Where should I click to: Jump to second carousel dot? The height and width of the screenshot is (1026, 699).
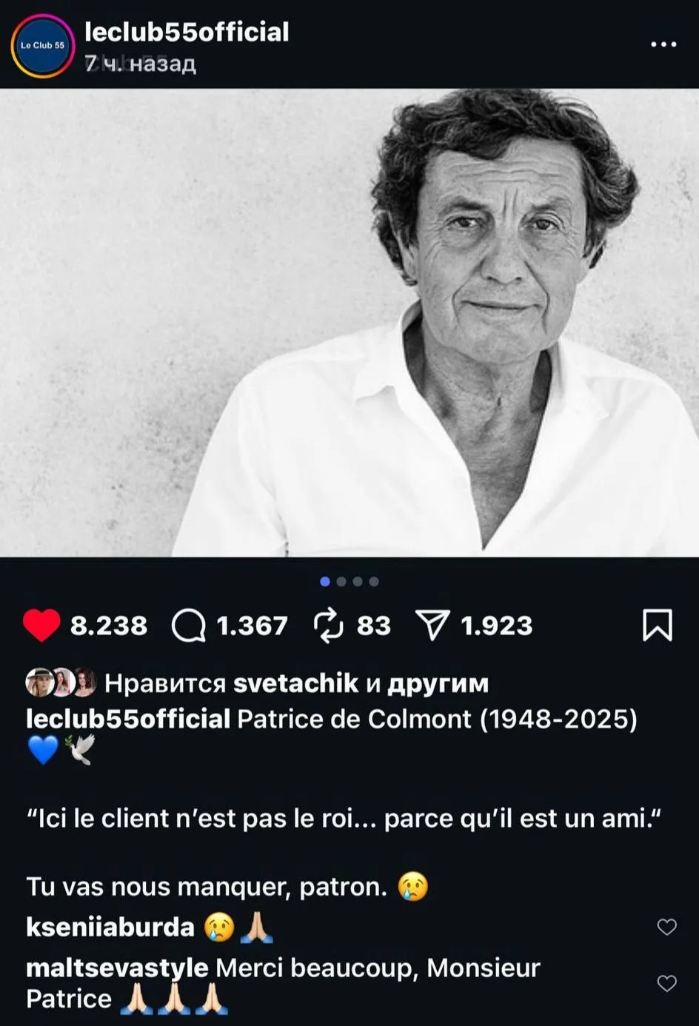[341, 582]
